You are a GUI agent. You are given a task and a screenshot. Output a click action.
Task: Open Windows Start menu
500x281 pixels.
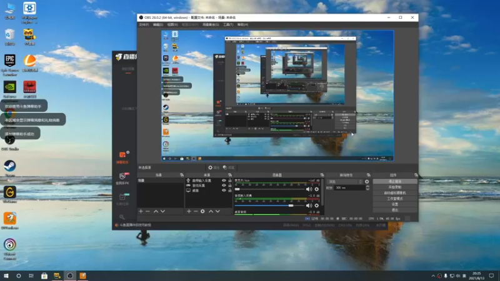click(x=6, y=276)
